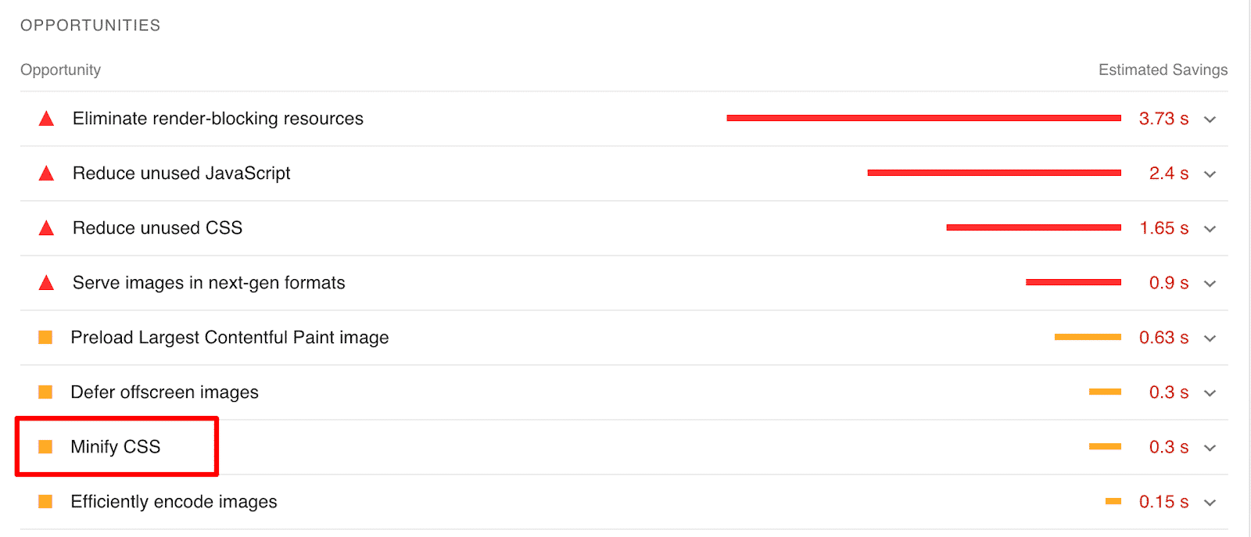This screenshot has width=1251, height=537.
Task: Click the red triangle icon for Reduce unused JavaScript
Action: (x=46, y=173)
